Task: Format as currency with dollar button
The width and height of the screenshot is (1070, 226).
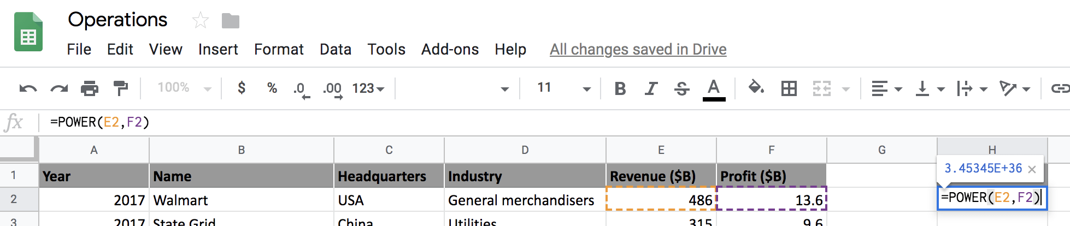Action: (242, 88)
